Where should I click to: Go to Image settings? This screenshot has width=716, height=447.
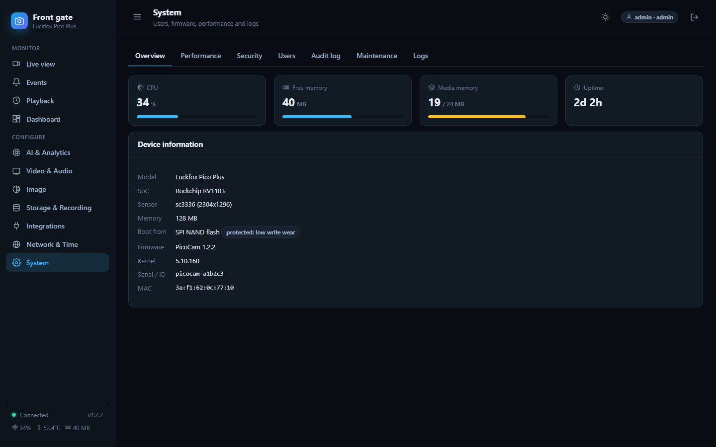click(x=57, y=189)
